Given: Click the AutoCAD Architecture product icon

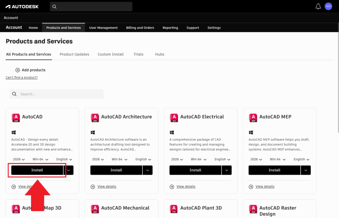Looking at the screenshot, I should pyautogui.click(x=95, y=118).
